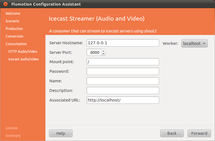
Task: Click the Server Hostname label
Action: click(66, 43)
